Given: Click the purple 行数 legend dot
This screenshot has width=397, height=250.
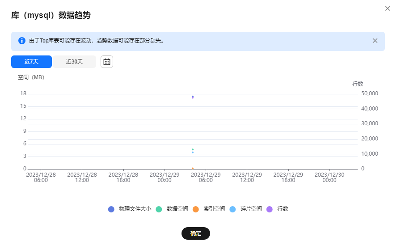Looking at the screenshot, I should pos(270,209).
